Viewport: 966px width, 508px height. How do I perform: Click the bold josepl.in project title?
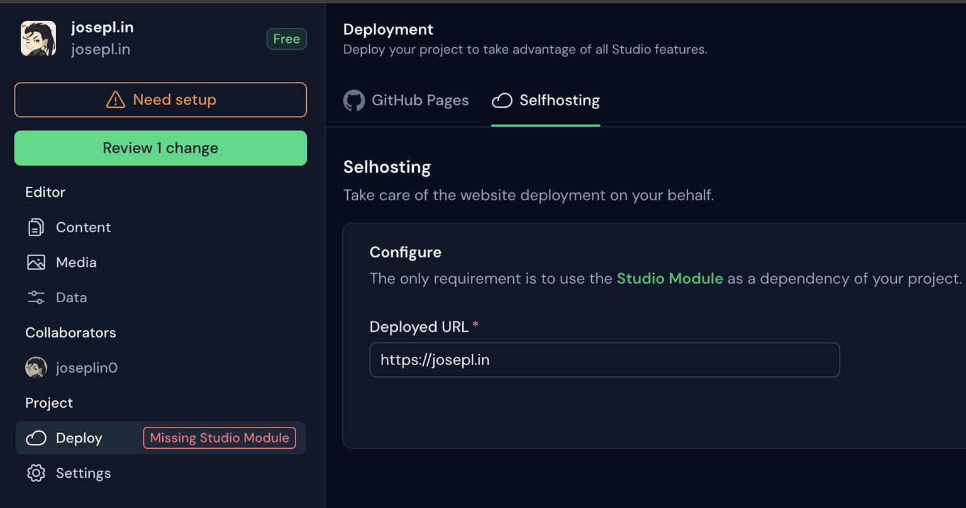(x=102, y=27)
